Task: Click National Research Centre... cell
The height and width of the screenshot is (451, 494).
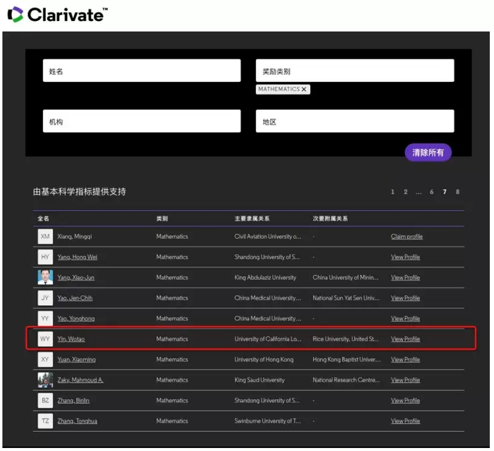Action: pyautogui.click(x=346, y=380)
